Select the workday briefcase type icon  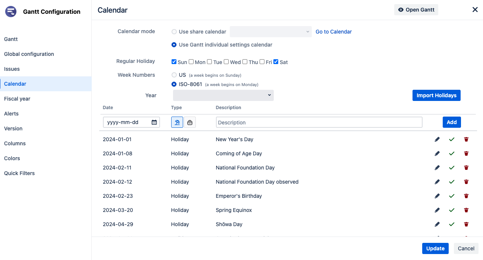click(x=190, y=122)
